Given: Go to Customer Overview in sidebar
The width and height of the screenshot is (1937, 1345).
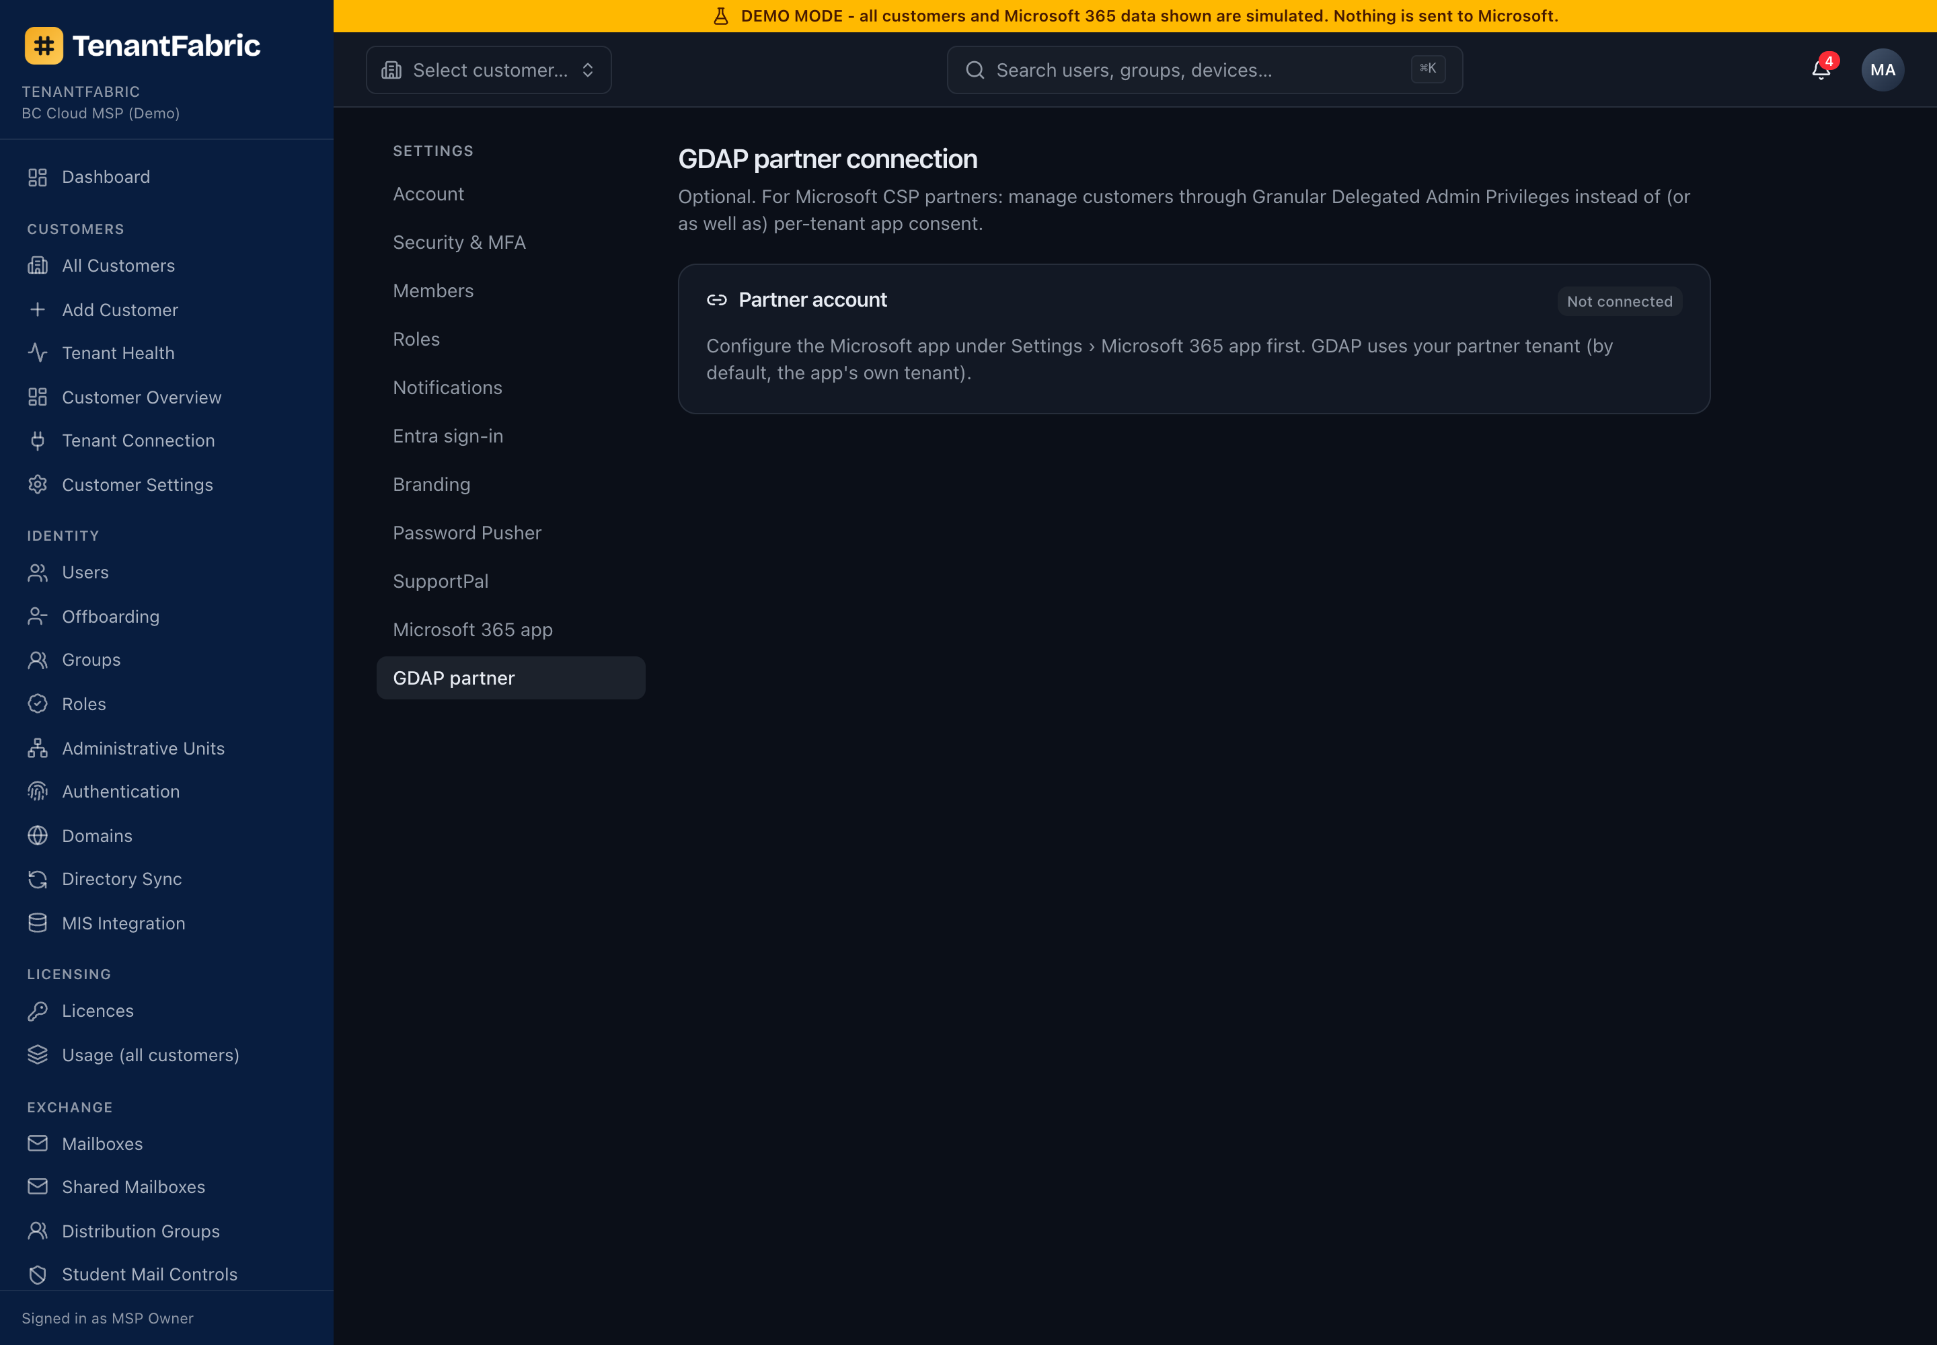Looking at the screenshot, I should pos(167,397).
